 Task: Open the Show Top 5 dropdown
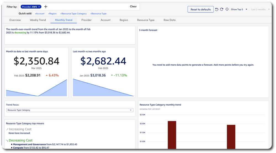point(239,9)
